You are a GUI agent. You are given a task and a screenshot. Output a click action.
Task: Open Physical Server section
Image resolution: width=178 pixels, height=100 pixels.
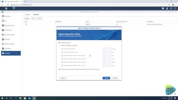pyautogui.click(x=11, y=26)
